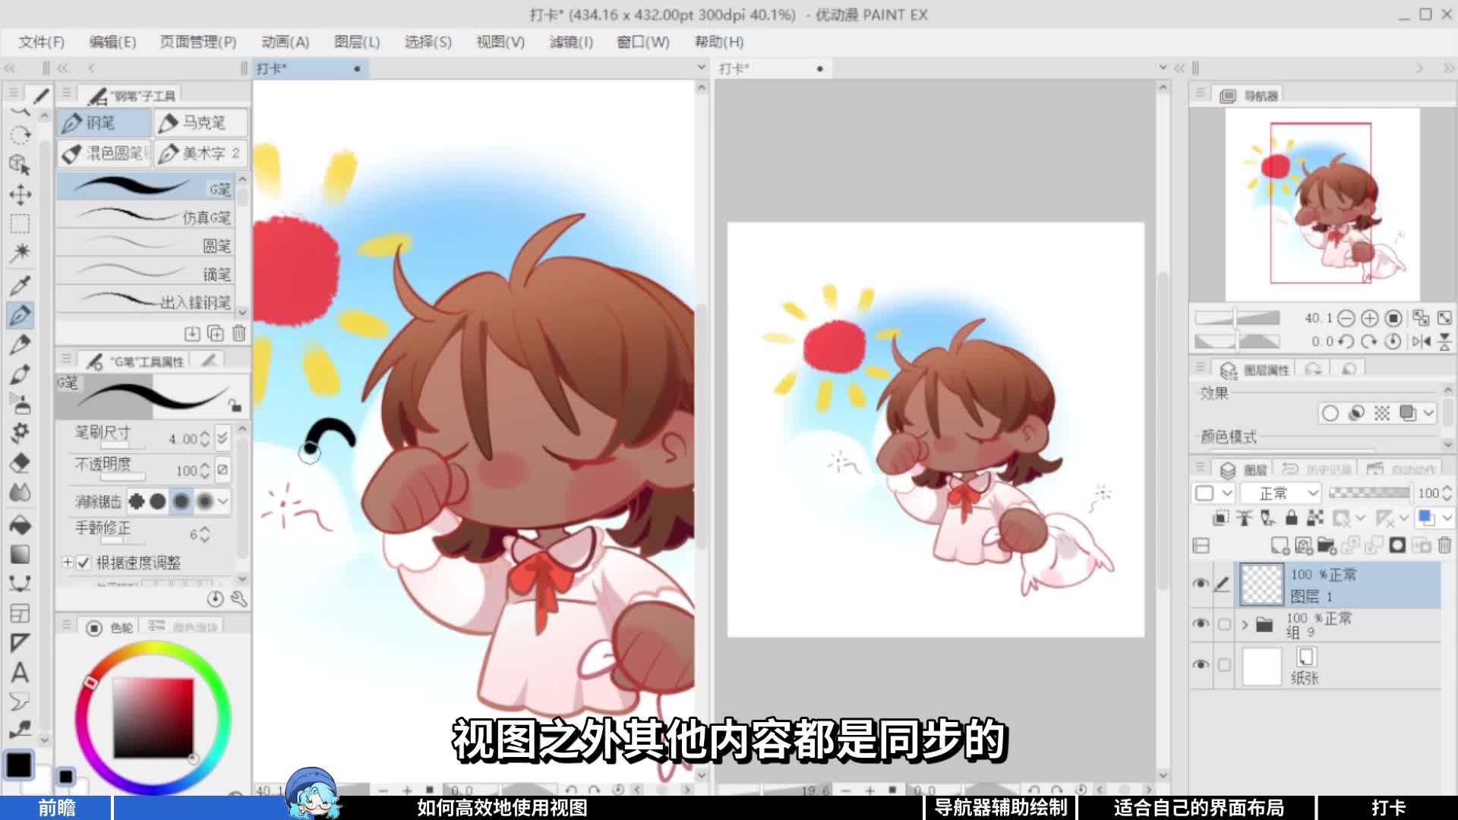1458x820 pixels.
Task: Click the border effect circle icon
Action: click(1330, 413)
